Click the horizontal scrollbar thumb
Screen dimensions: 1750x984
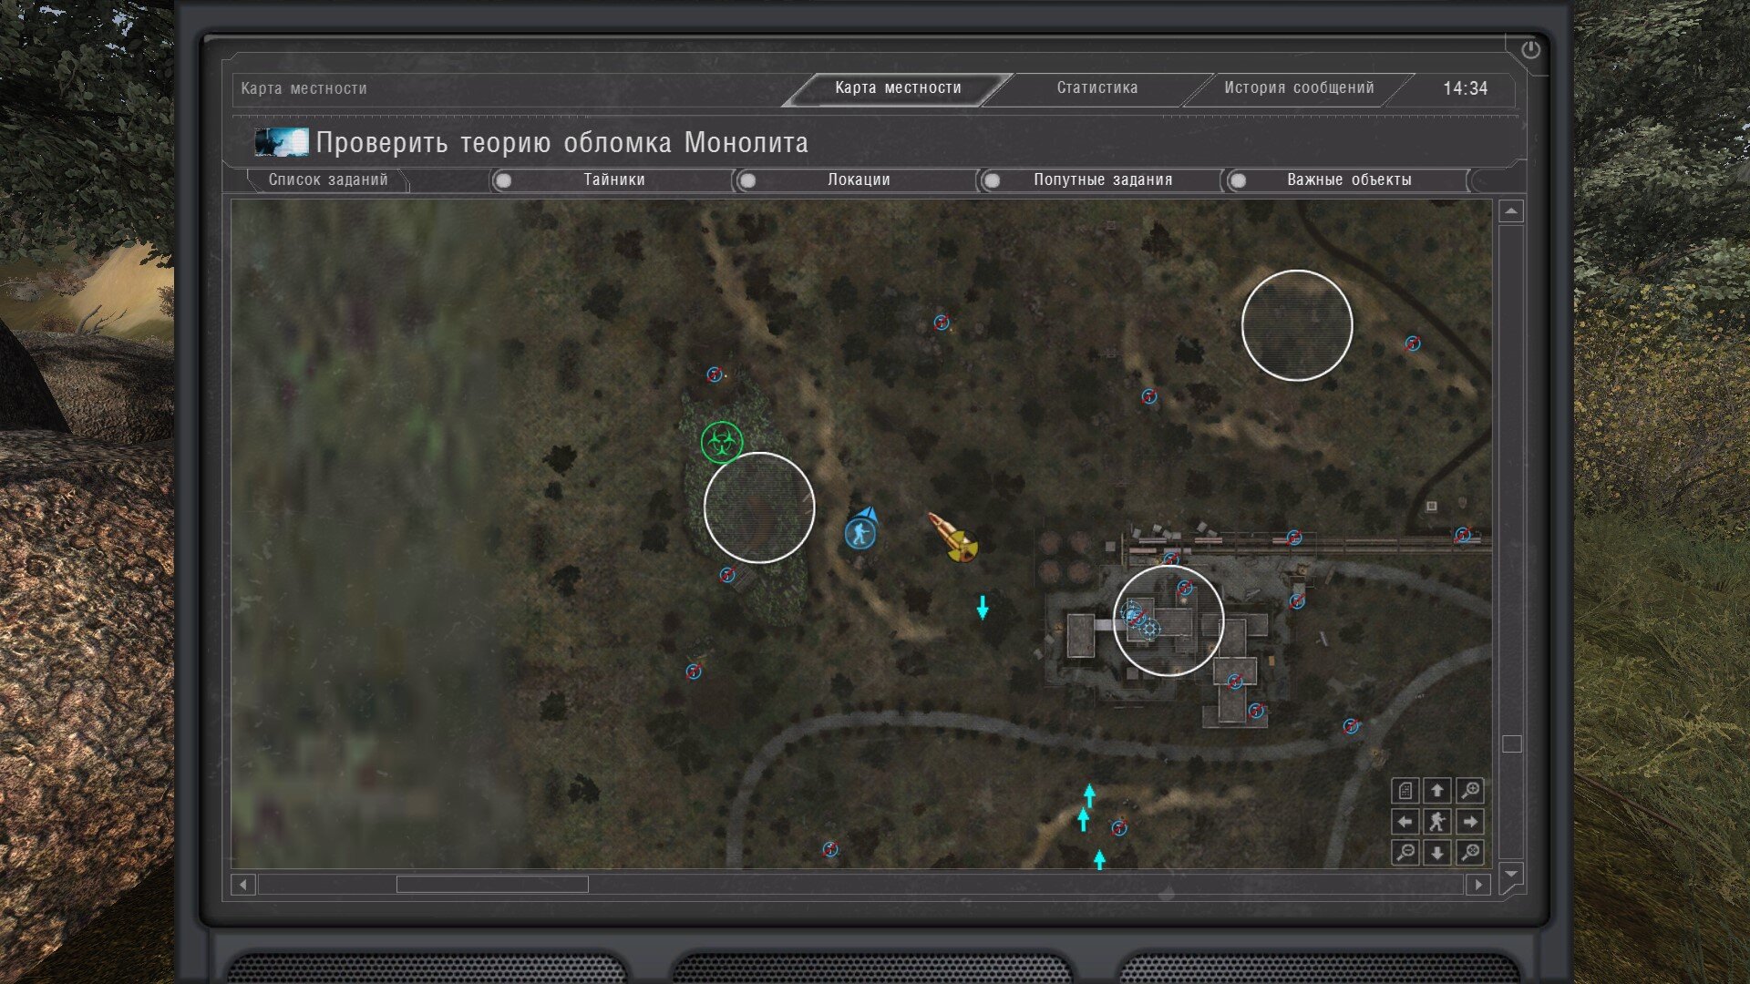coord(492,885)
